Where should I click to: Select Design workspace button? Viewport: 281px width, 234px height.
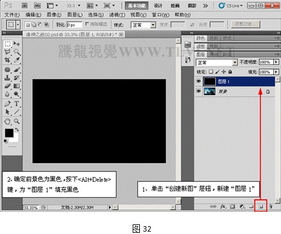[x=158, y=5]
